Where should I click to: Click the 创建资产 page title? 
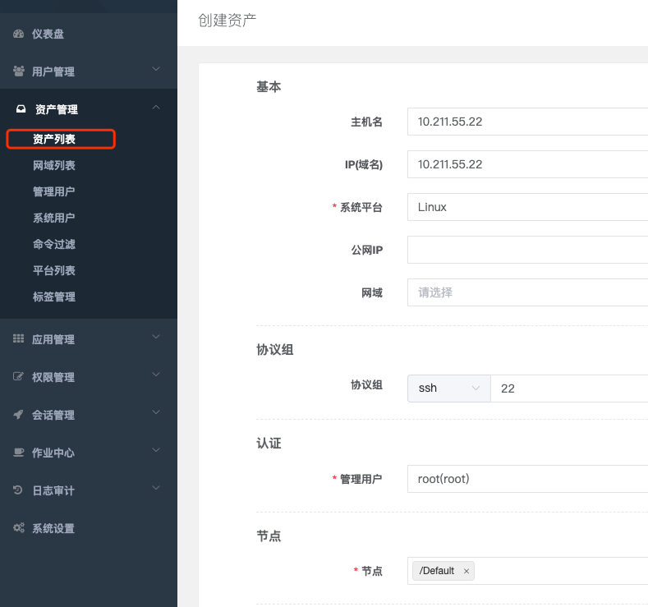coord(227,21)
